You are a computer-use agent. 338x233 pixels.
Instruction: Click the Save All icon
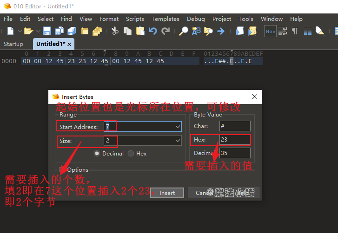point(72,31)
